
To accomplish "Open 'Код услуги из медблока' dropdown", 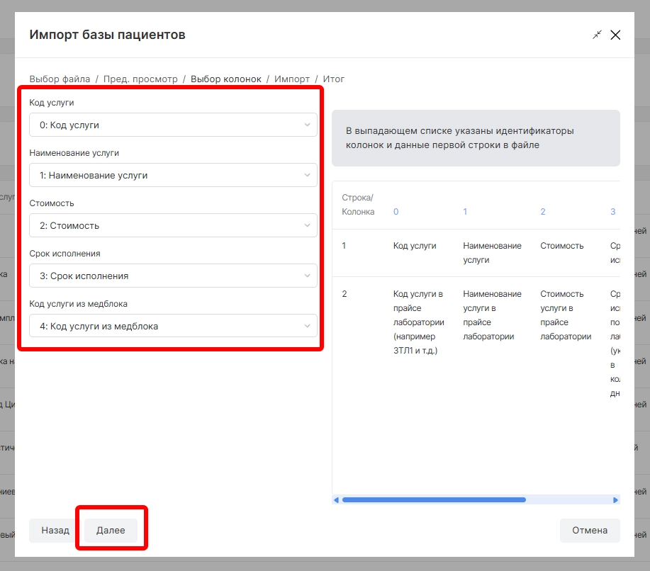I will (173, 327).
